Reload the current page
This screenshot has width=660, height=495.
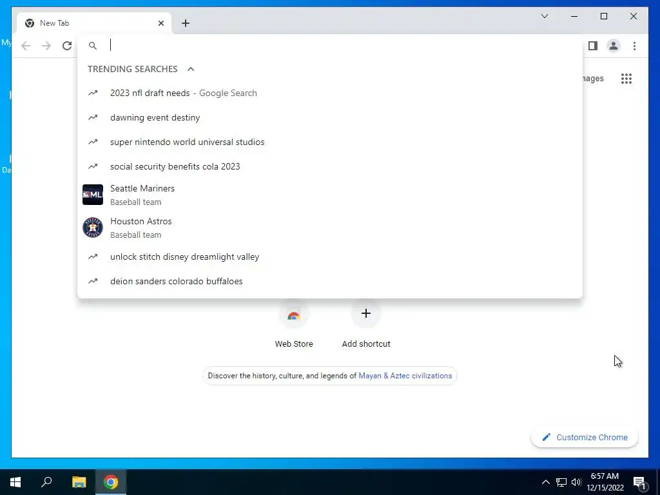[67, 46]
